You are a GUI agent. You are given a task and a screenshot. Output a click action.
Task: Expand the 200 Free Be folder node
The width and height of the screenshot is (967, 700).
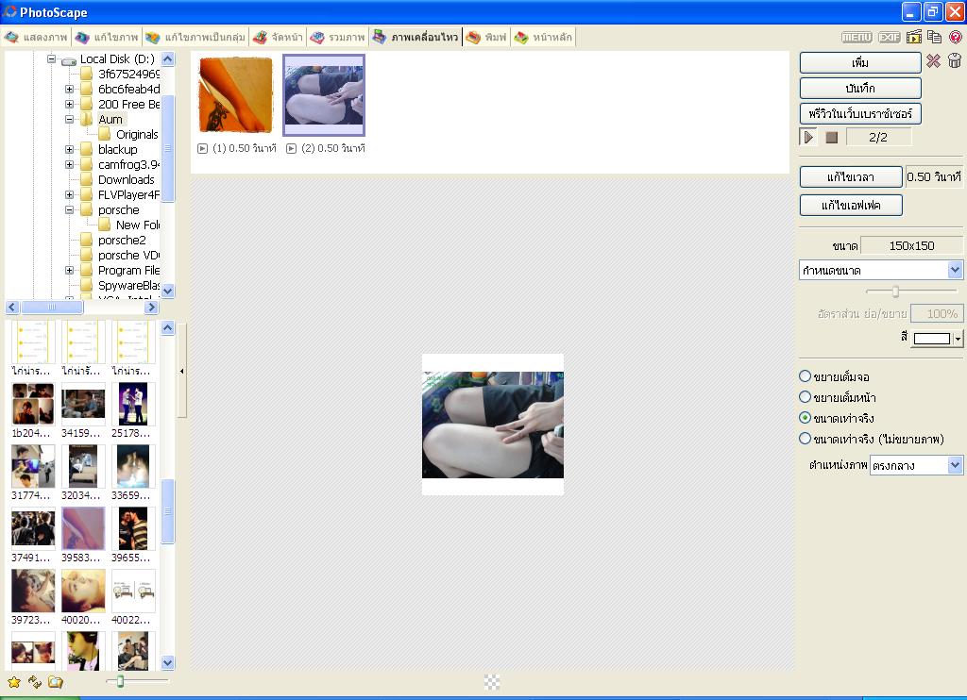pos(69,104)
